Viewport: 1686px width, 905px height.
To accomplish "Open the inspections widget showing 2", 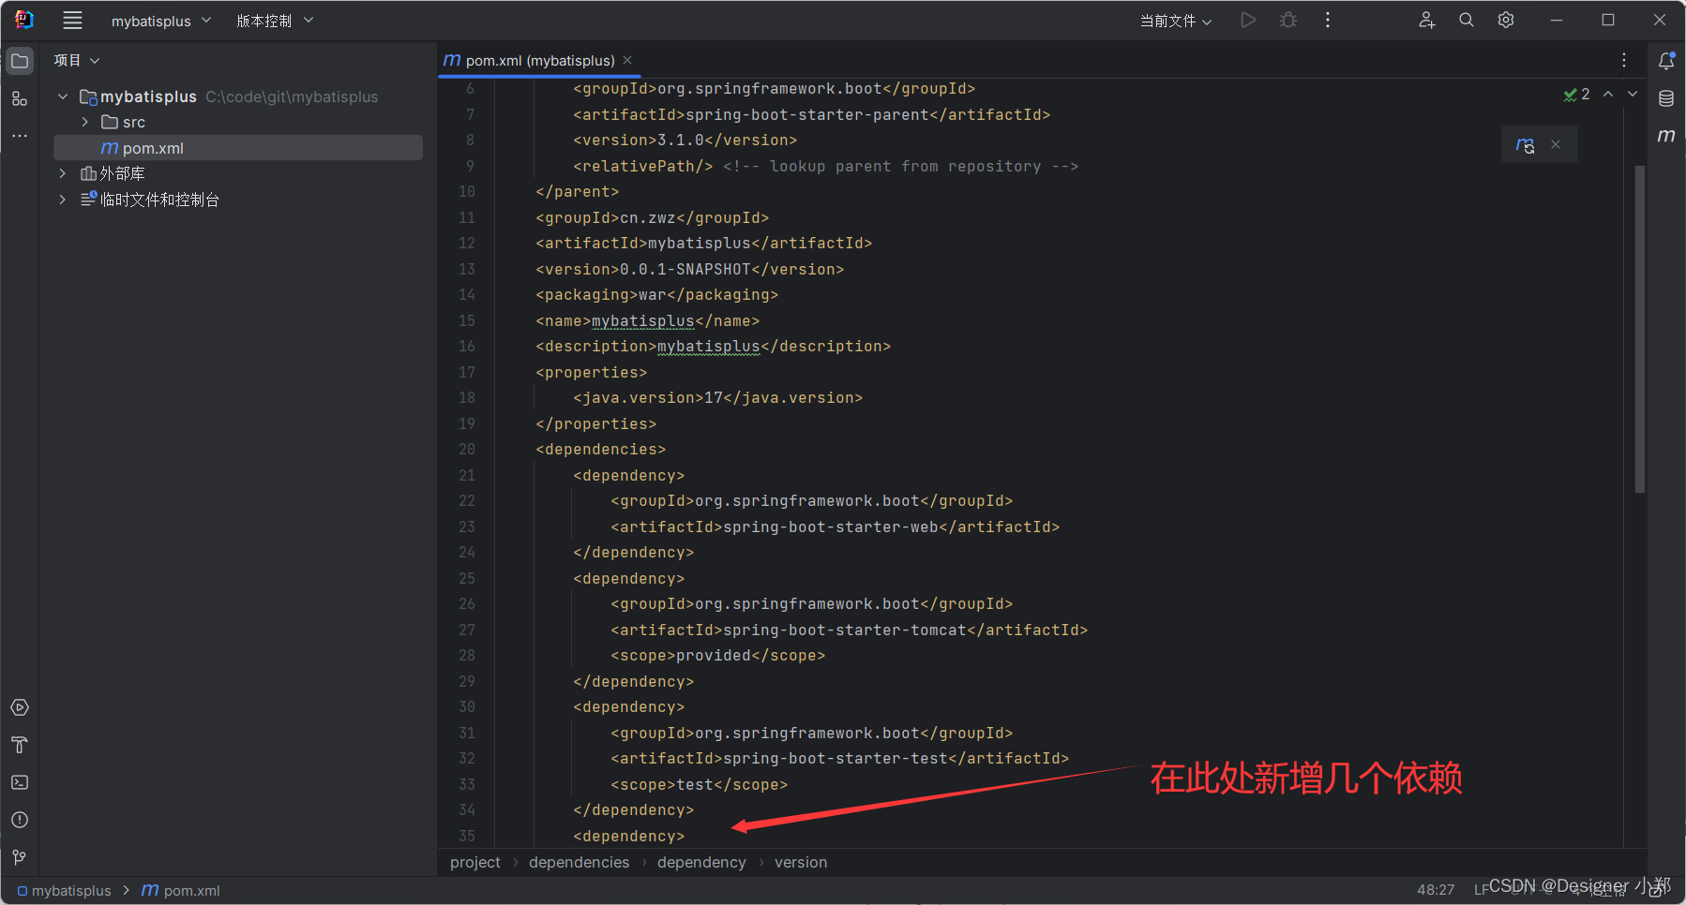I will pos(1576,94).
